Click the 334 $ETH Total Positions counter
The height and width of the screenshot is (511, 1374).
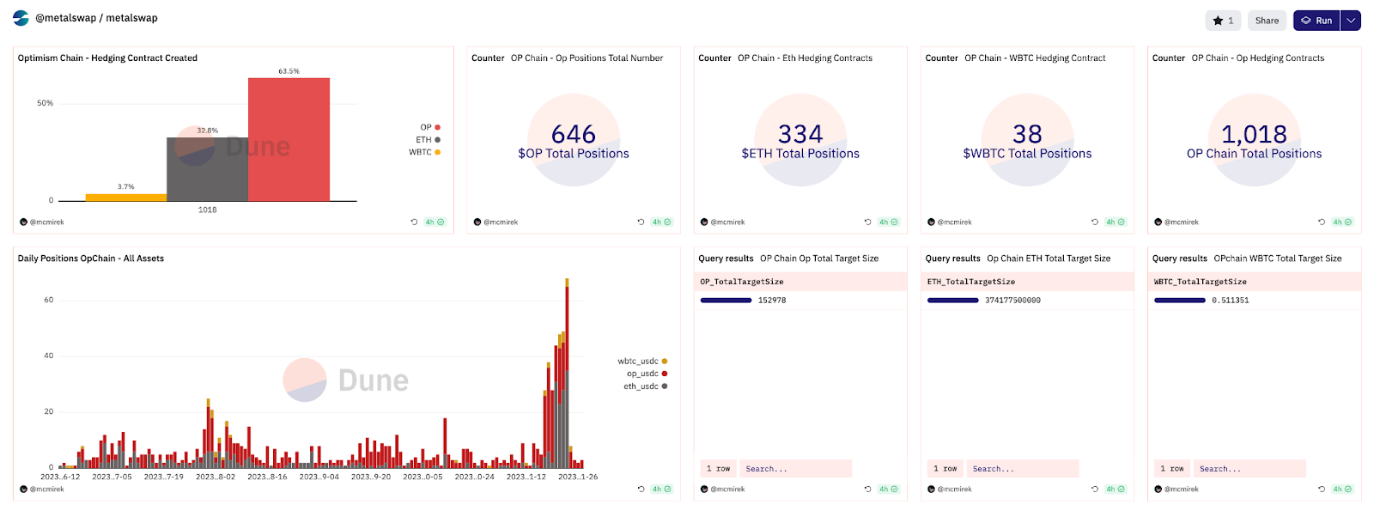[800, 141]
